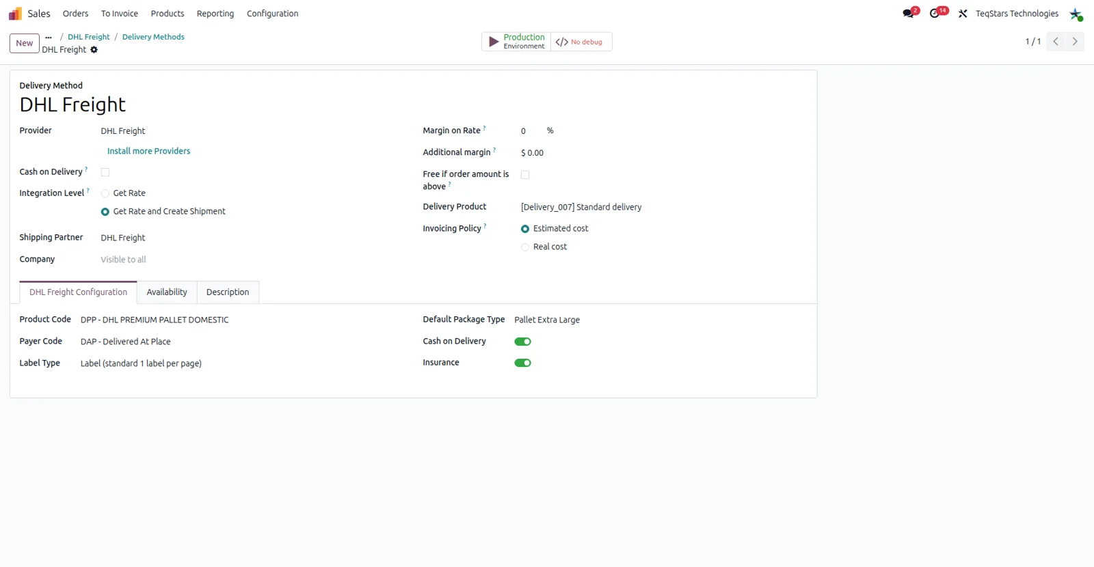Select the Get Rate radio option
This screenshot has height=567, width=1094.
tap(105, 193)
